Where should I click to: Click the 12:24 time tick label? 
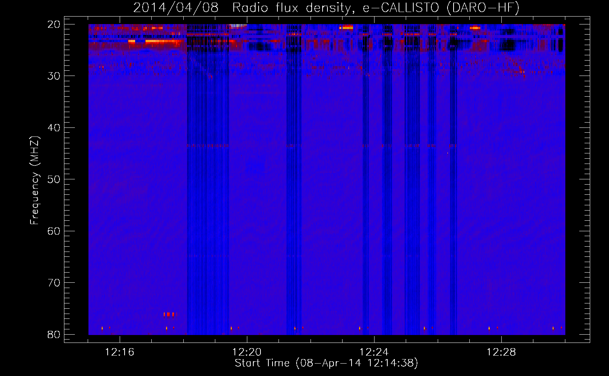click(x=374, y=352)
